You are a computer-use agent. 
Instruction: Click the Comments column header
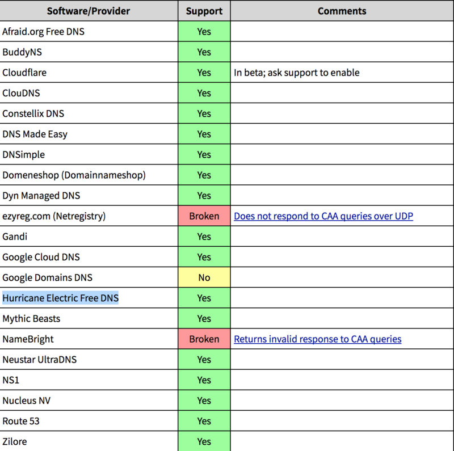[x=342, y=11]
